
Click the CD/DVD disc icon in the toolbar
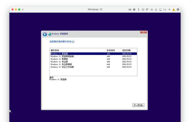click(x=143, y=9)
